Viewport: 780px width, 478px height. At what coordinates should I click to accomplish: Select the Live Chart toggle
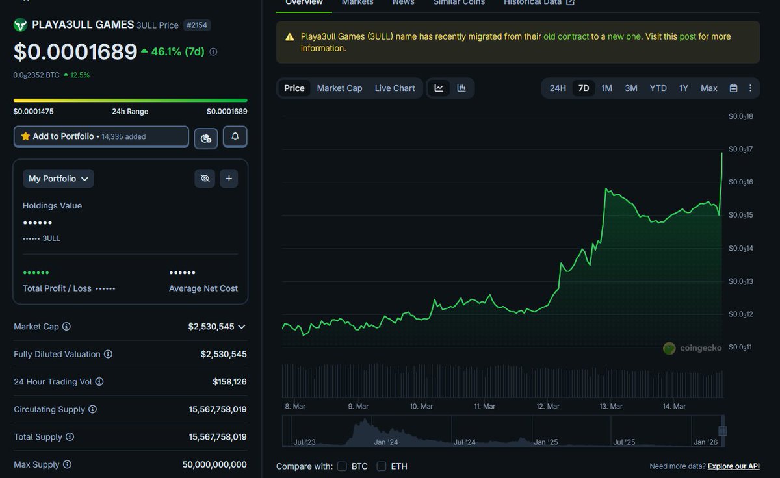[395, 88]
